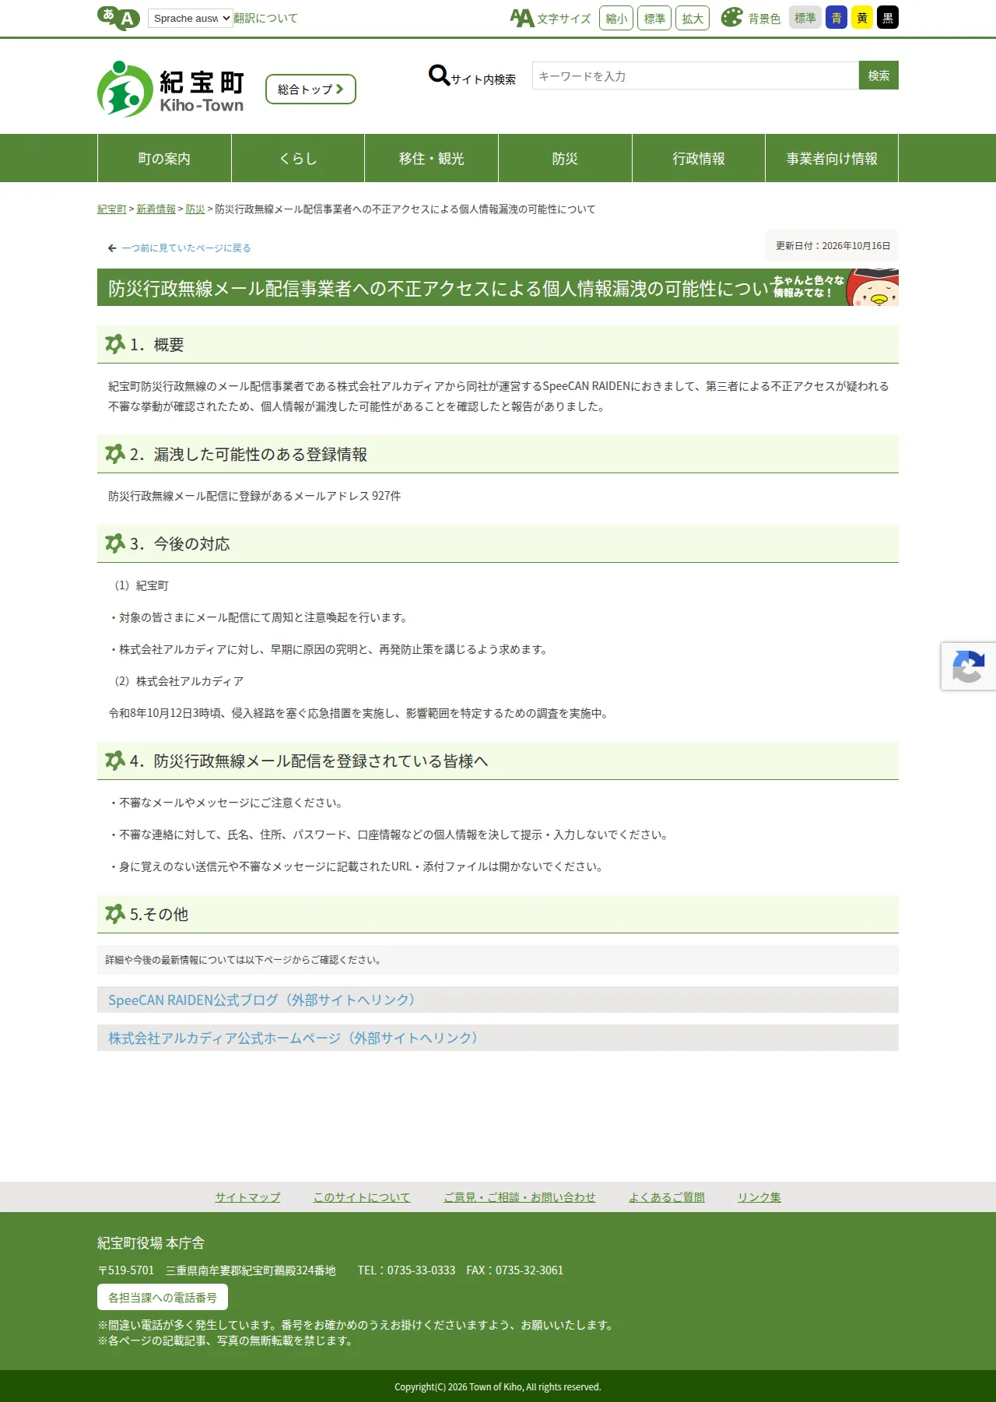Screen dimensions: 996x1402
Task: Select standard 標準 background color
Action: tap(805, 17)
